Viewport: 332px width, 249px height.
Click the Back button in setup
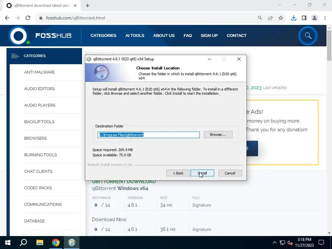point(178,173)
